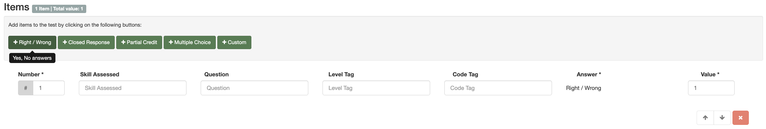The height and width of the screenshot is (129, 766).
Task: Click the item count and total value badge
Action: (59, 9)
